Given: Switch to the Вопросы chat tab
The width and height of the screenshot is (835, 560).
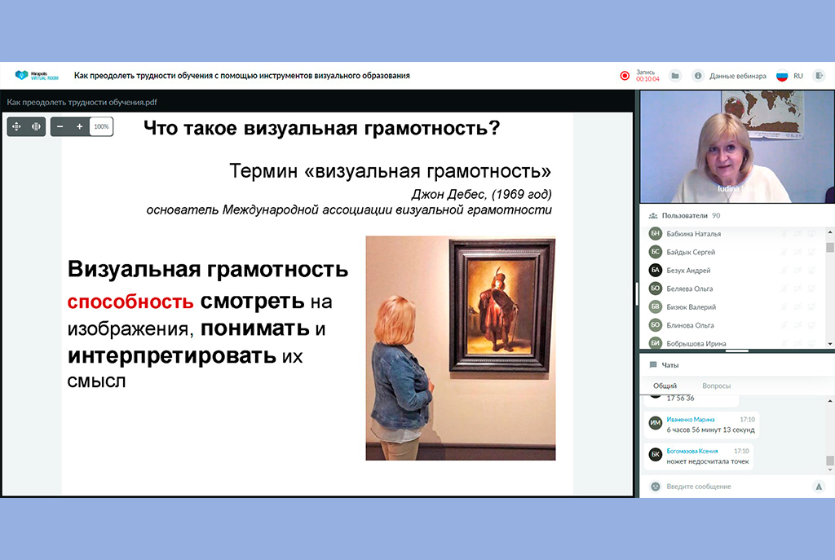Looking at the screenshot, I should (716, 386).
